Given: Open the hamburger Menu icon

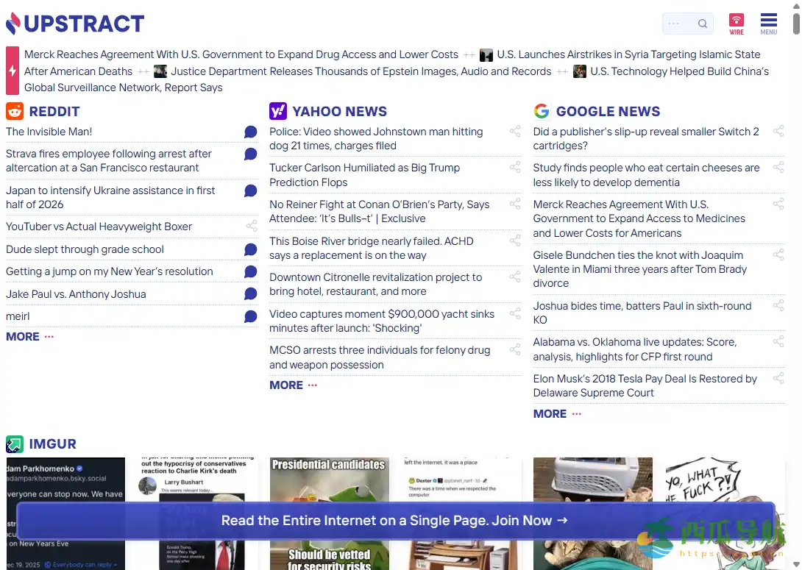Looking at the screenshot, I should click(768, 24).
